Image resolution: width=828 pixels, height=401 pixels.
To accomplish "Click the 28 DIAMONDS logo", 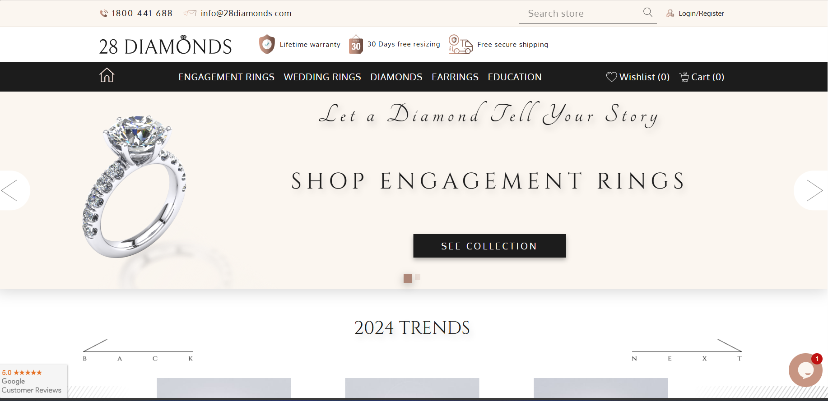I will click(x=165, y=45).
